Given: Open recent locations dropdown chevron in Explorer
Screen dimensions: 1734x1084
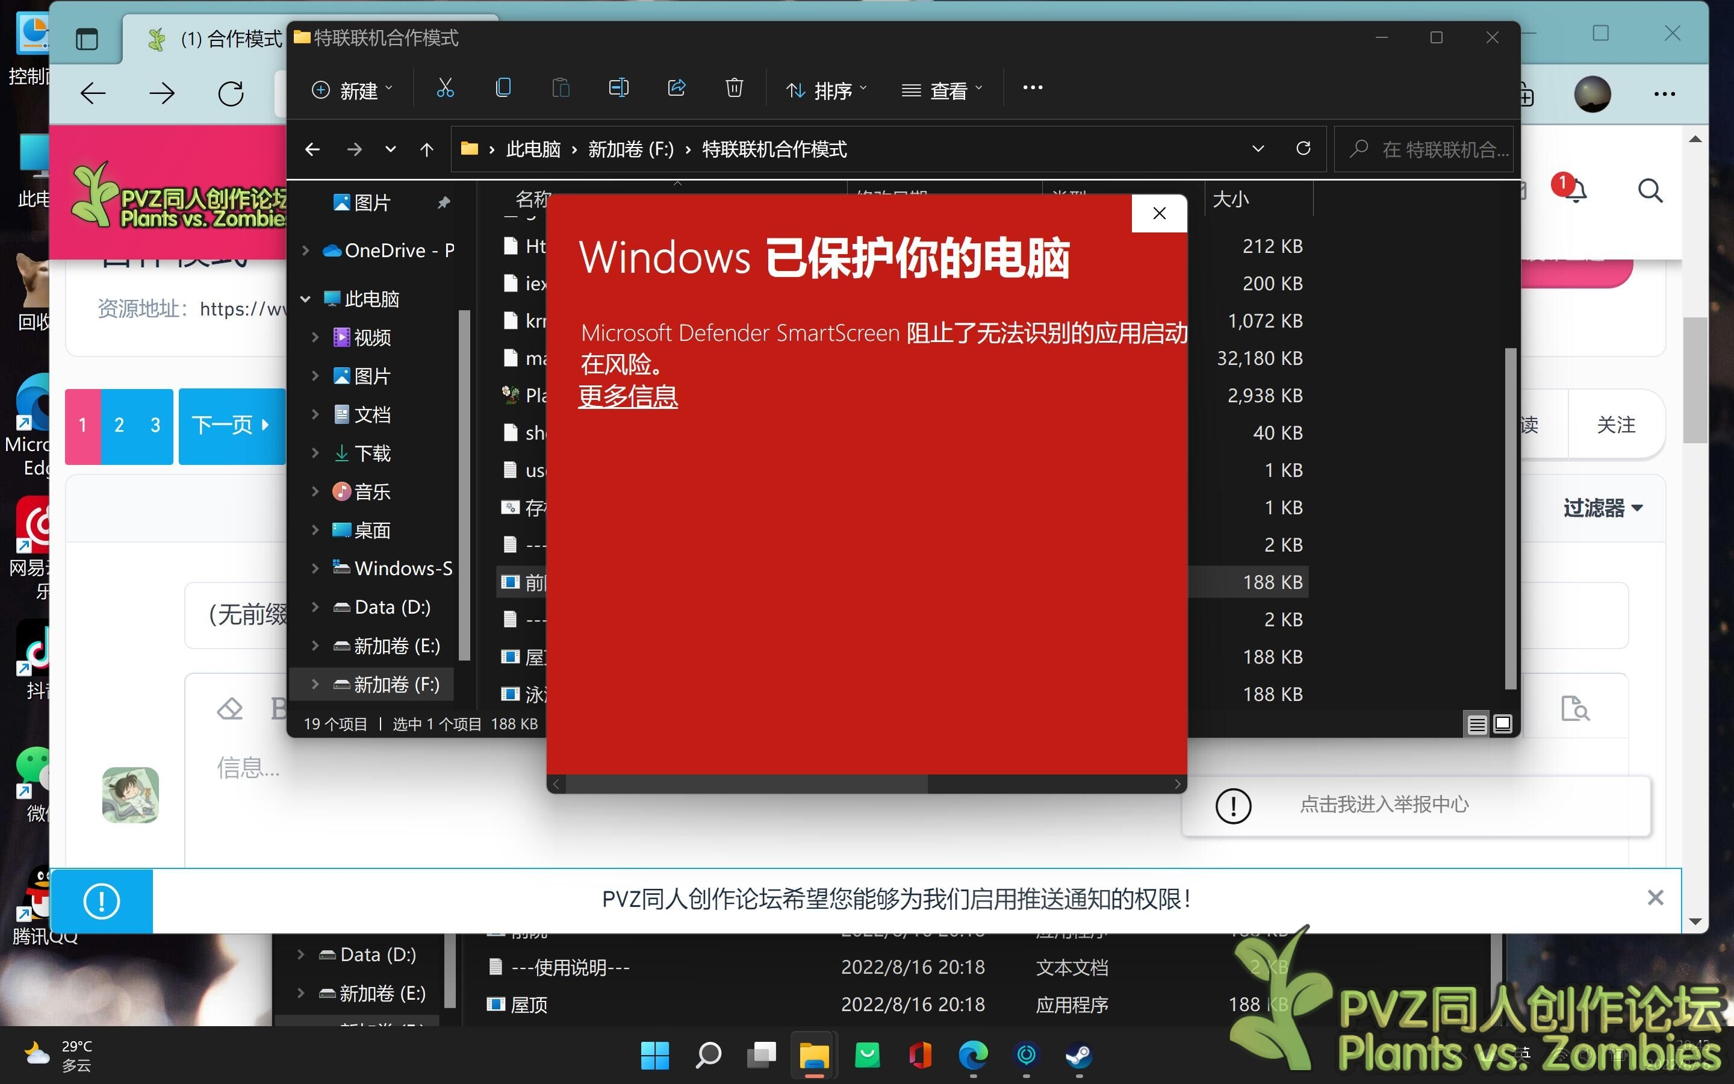Looking at the screenshot, I should (x=391, y=149).
